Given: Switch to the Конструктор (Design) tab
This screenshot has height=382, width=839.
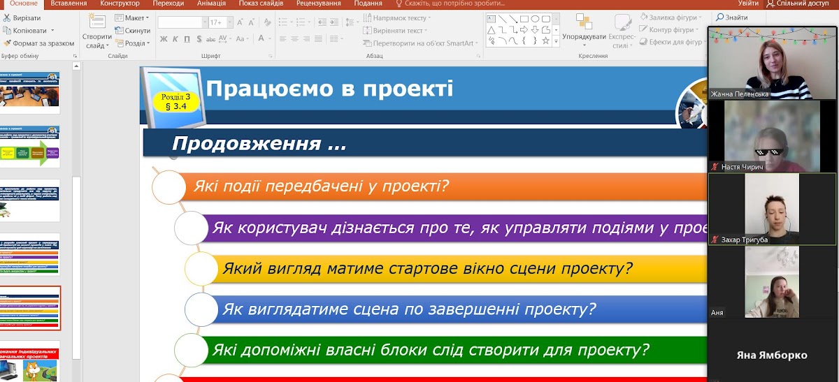Looking at the screenshot, I should [120, 3].
